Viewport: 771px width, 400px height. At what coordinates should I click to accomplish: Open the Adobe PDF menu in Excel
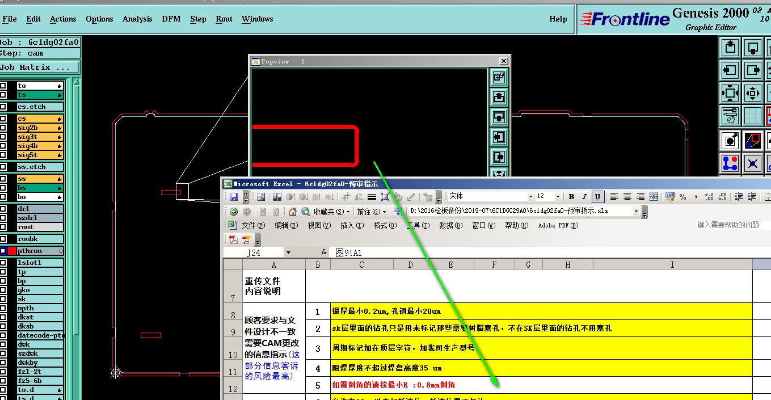pos(558,225)
